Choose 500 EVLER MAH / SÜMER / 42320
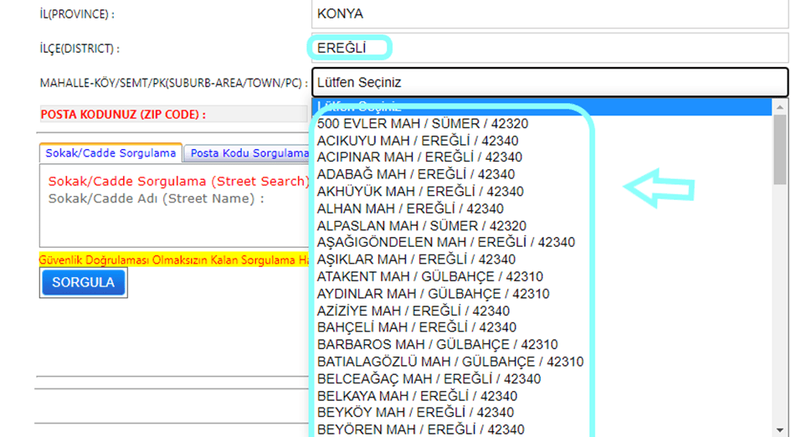791x437 pixels. [423, 124]
